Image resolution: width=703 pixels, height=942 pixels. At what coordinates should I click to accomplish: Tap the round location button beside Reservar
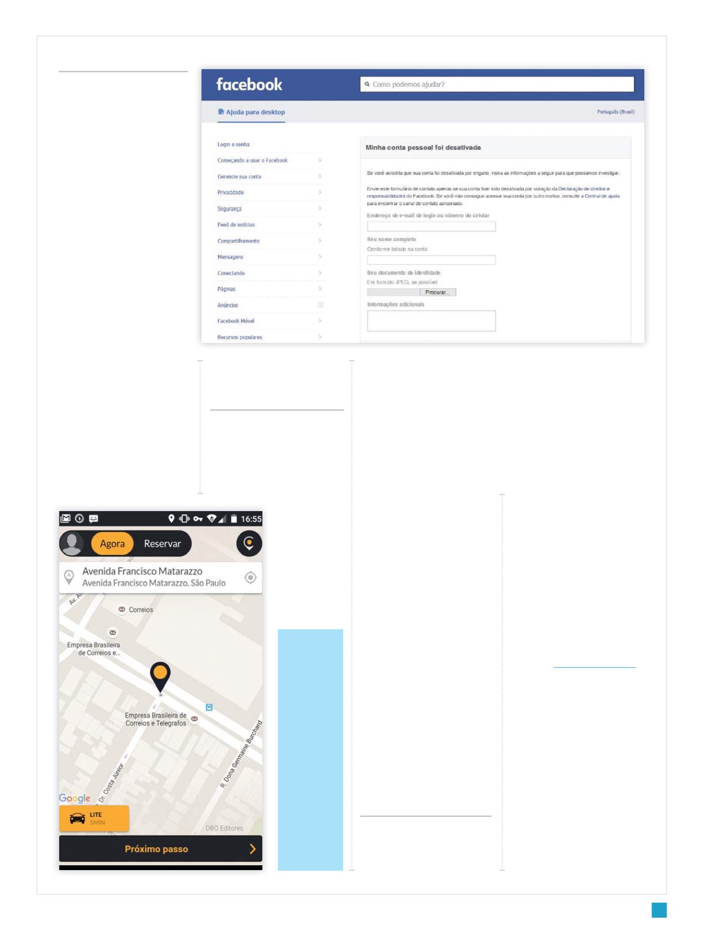[249, 543]
